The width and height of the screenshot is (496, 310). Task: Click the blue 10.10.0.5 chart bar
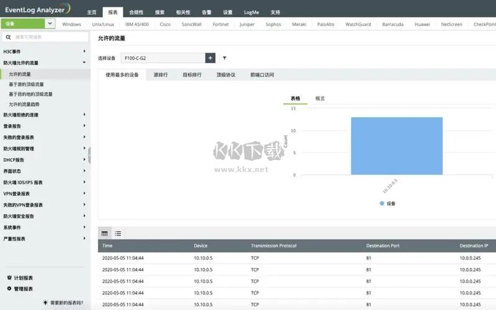point(397,146)
